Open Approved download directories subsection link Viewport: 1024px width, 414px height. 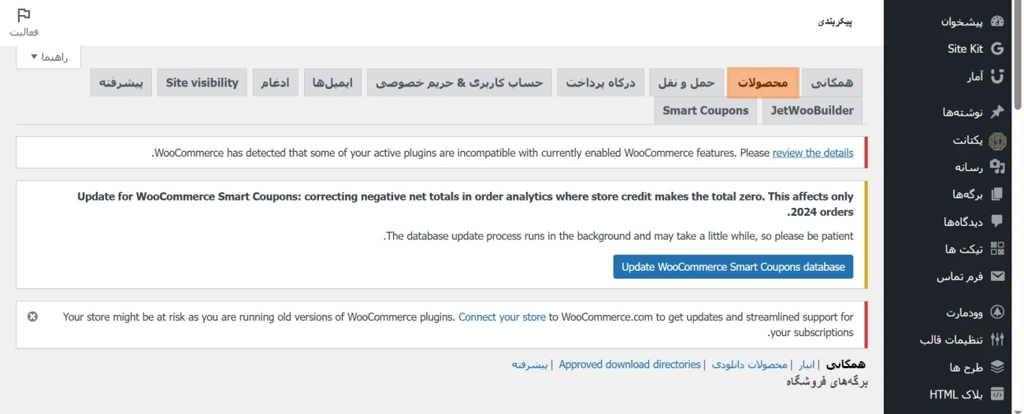point(629,364)
